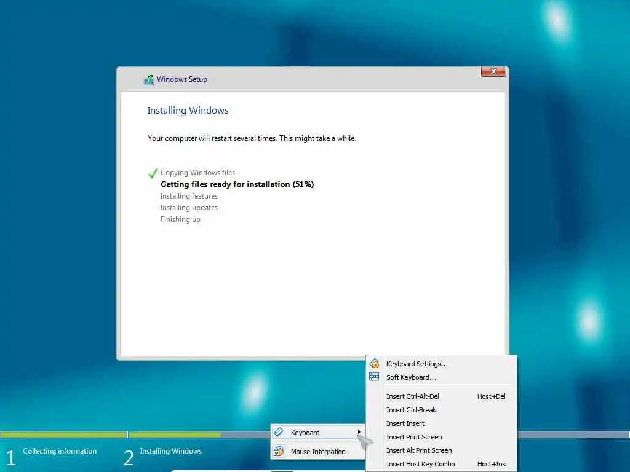630x472 pixels.
Task: Select the Insert Insert entry
Action: (441, 423)
